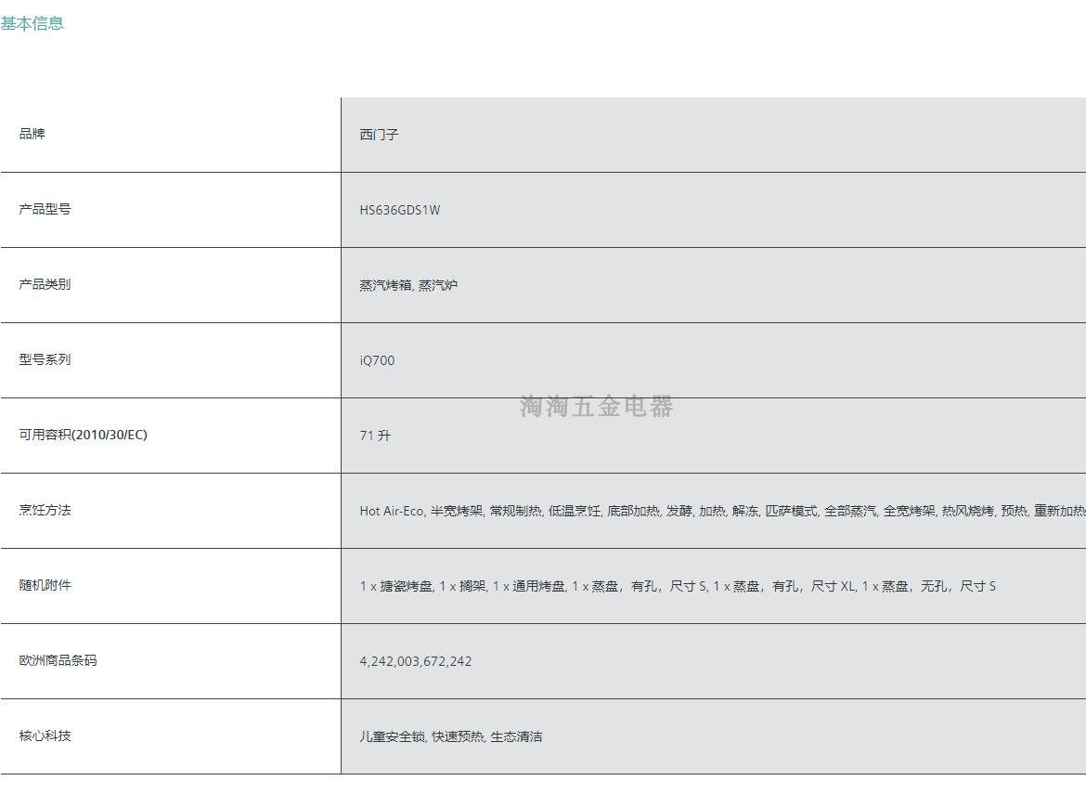1086x807 pixels.
Task: Select the 型号系列 label
Action: point(45,359)
